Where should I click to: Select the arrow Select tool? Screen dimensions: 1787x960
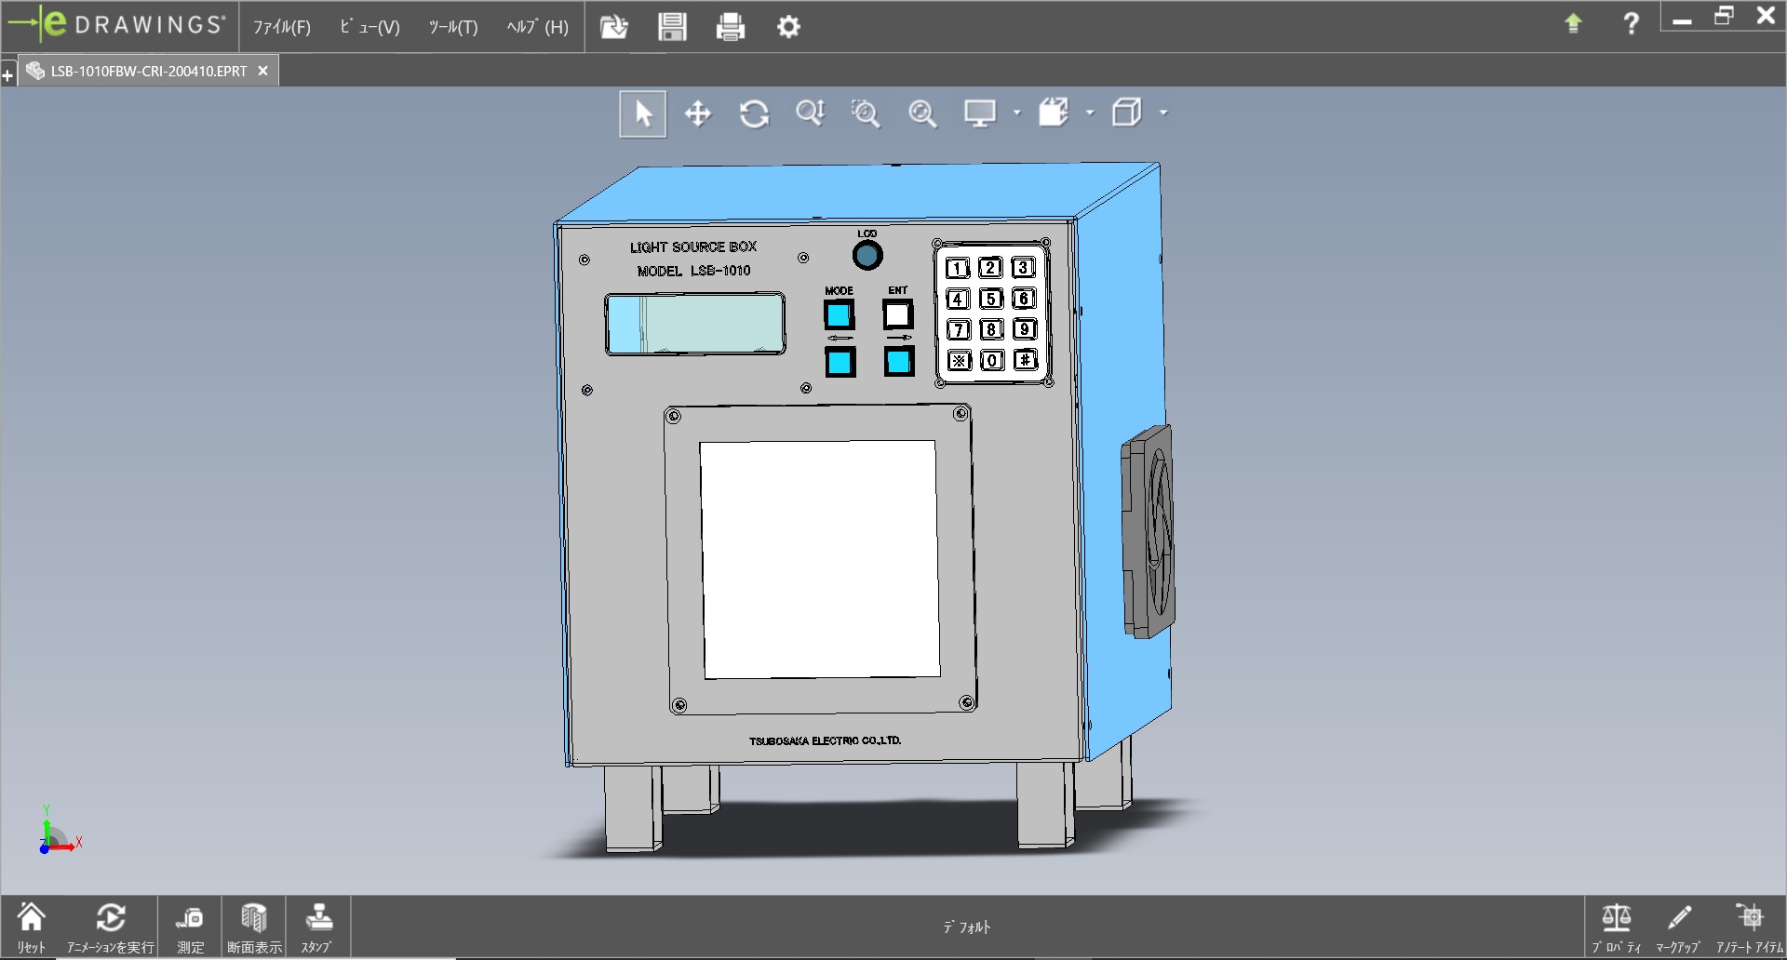642,113
